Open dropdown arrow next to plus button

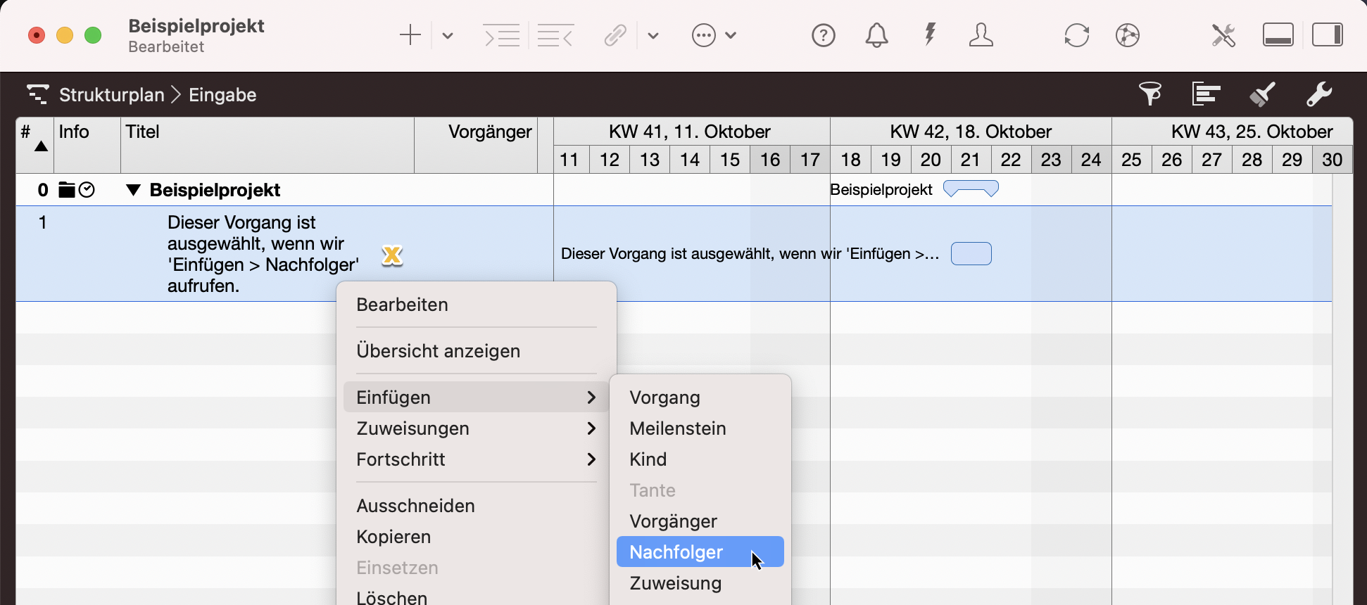[x=448, y=35]
